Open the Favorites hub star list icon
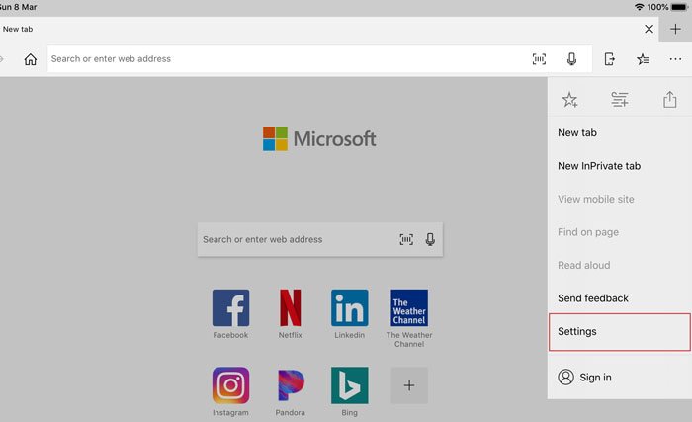Image resolution: width=692 pixels, height=422 pixels. 643,59
